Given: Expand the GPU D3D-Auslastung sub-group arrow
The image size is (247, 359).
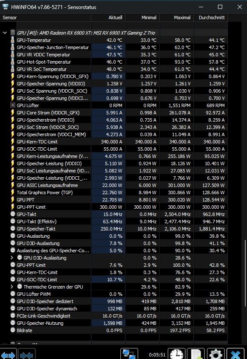Looking at the screenshot, I should tap(12, 257).
